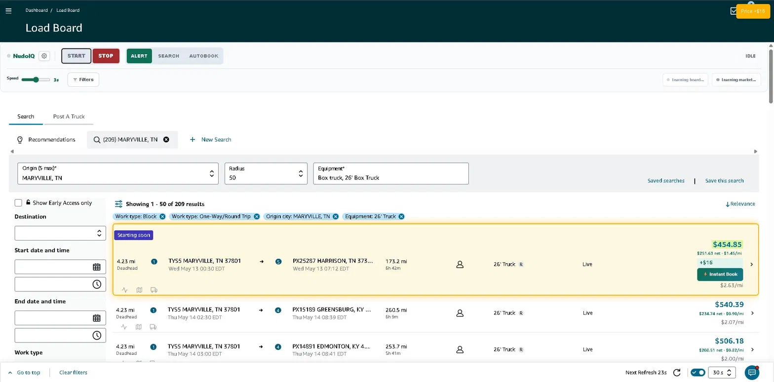Click the Recommendations lightbulb tab
This screenshot has width=774, height=382.
[x=46, y=139]
